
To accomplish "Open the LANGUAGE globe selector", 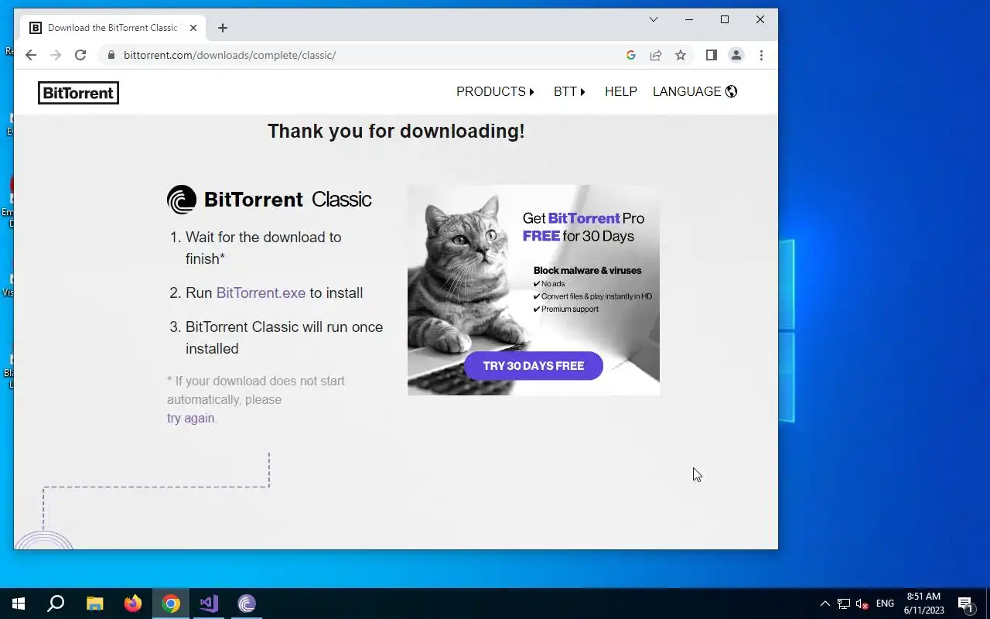I will [x=695, y=91].
